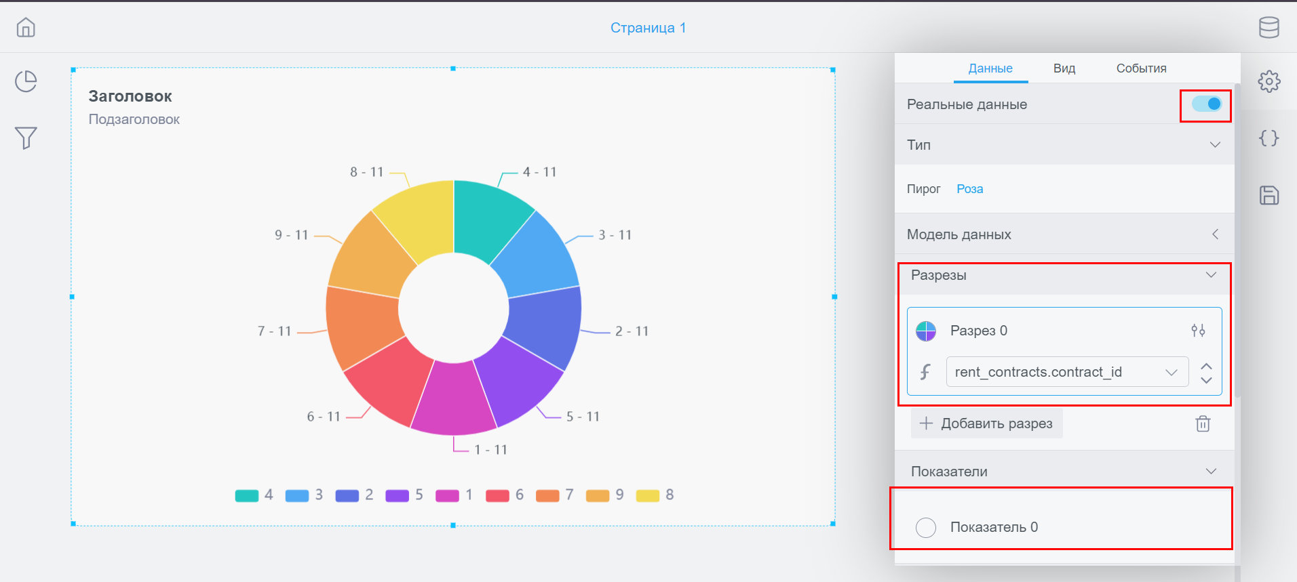Delete the slice using trash icon
This screenshot has width=1297, height=582.
coord(1202,424)
